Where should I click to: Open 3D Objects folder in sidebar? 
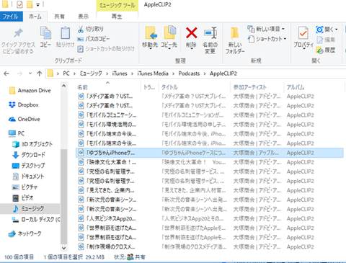32,144
